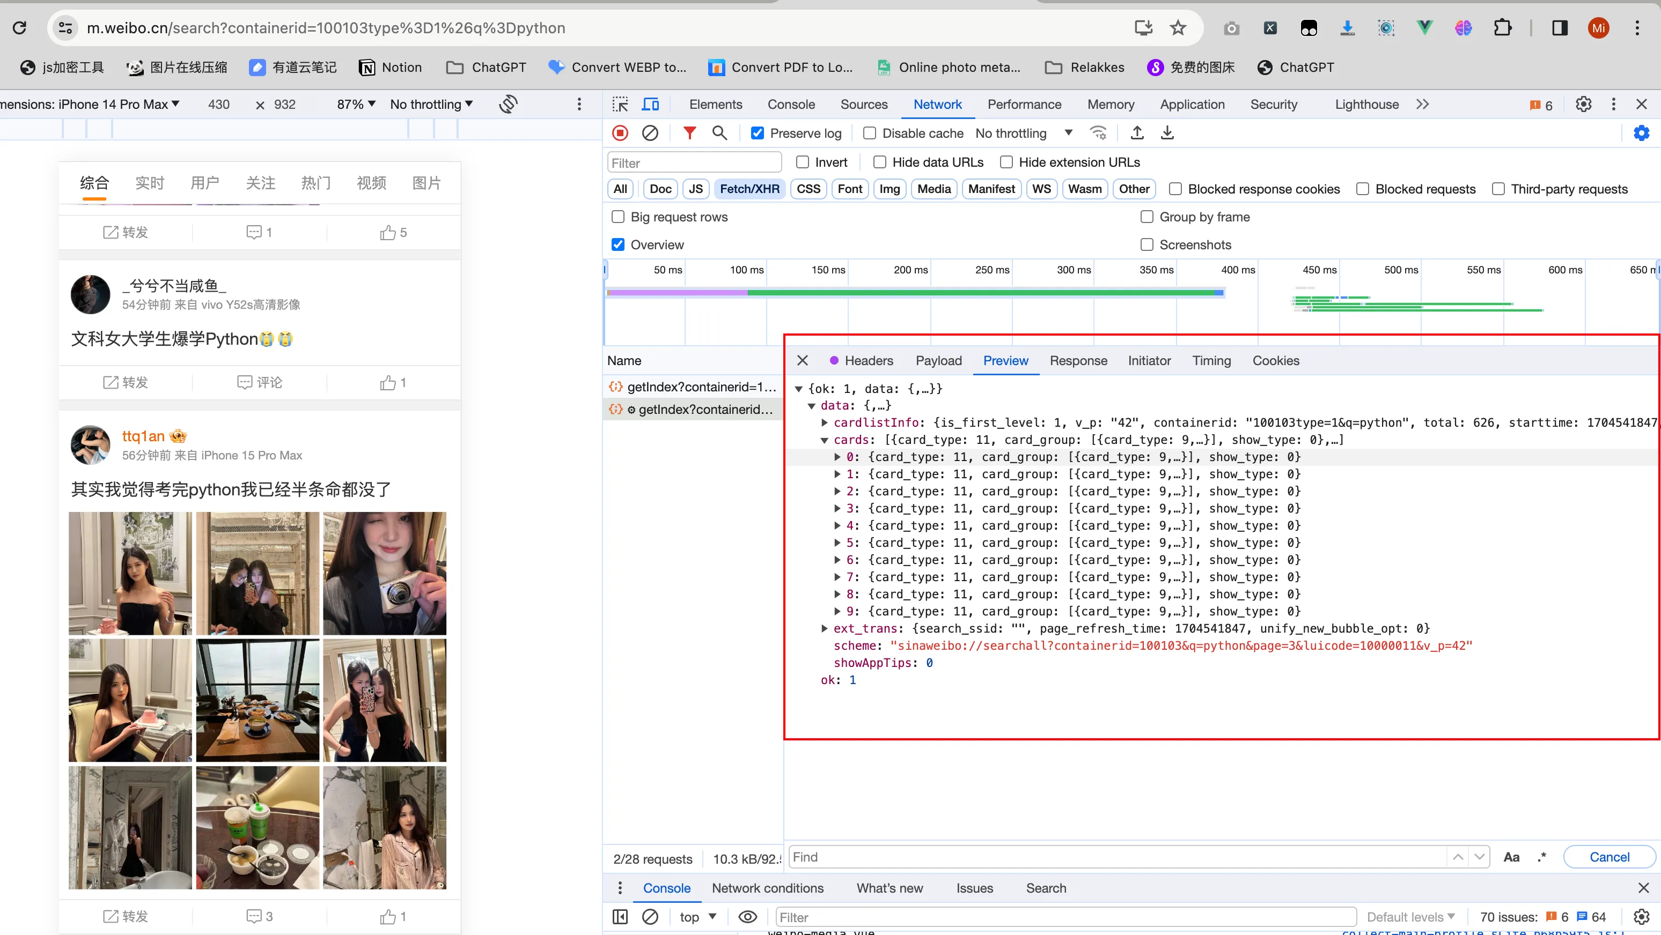Click the export HAR download icon
The image size is (1661, 935).
point(1167,133)
